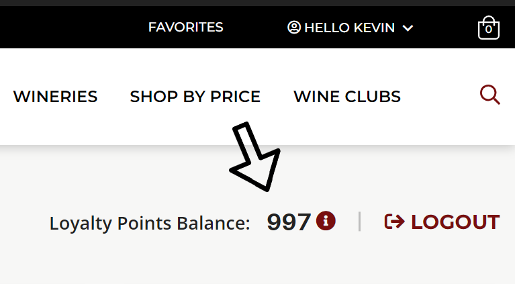This screenshot has width=515, height=284.
Task: Click blank white space below WINE CLUBS
Action: click(347, 126)
